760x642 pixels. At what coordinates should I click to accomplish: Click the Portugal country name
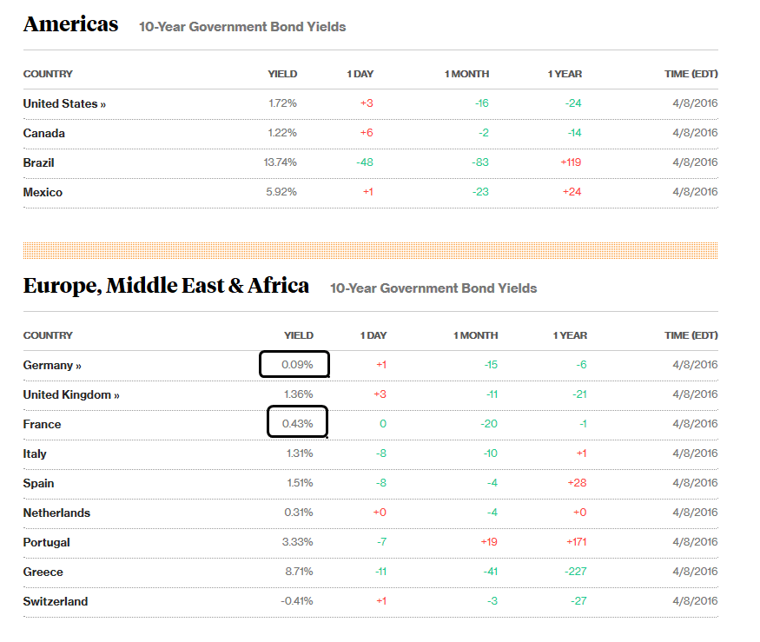47,543
